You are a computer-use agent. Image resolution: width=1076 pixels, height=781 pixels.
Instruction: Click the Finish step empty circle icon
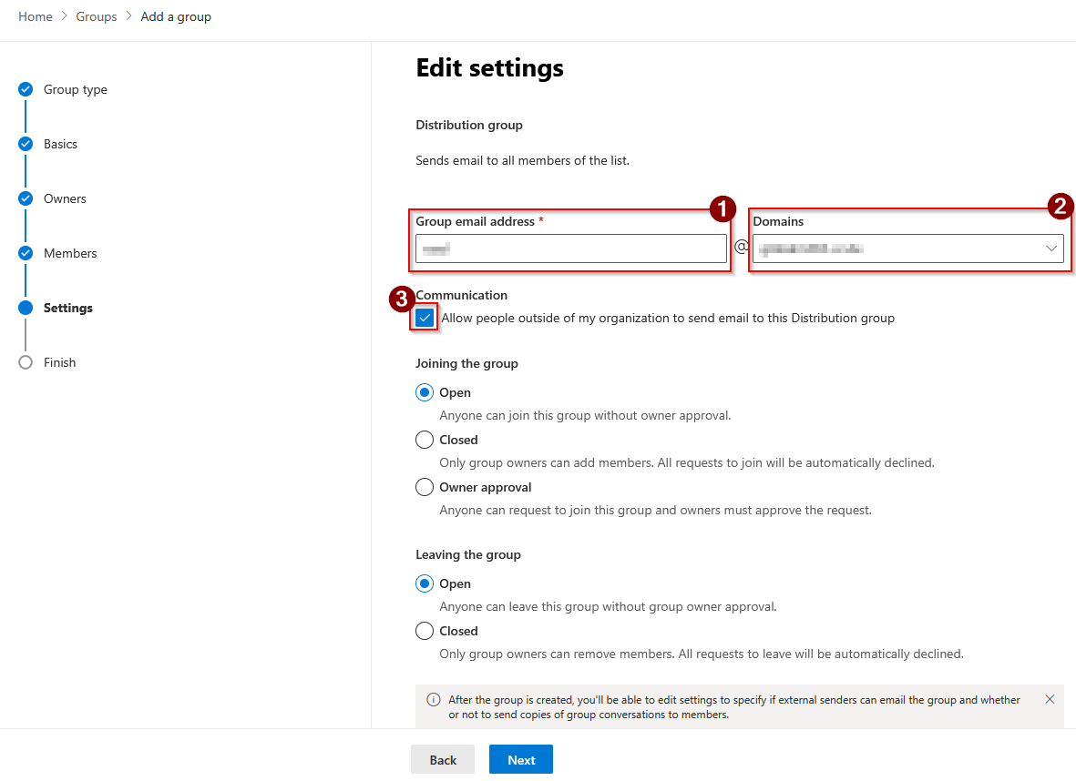click(x=26, y=362)
